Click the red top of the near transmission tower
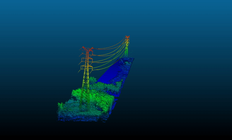The image size is (232, 140). [x=87, y=49]
